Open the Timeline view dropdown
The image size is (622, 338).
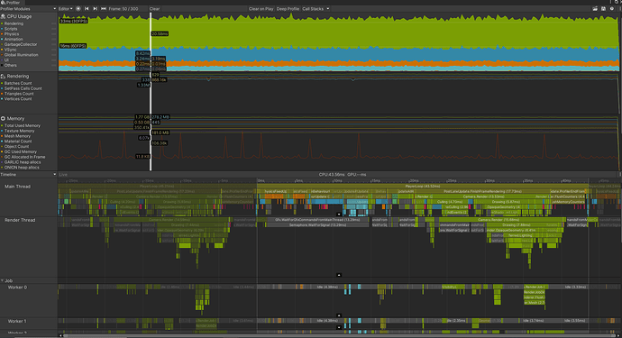point(28,175)
